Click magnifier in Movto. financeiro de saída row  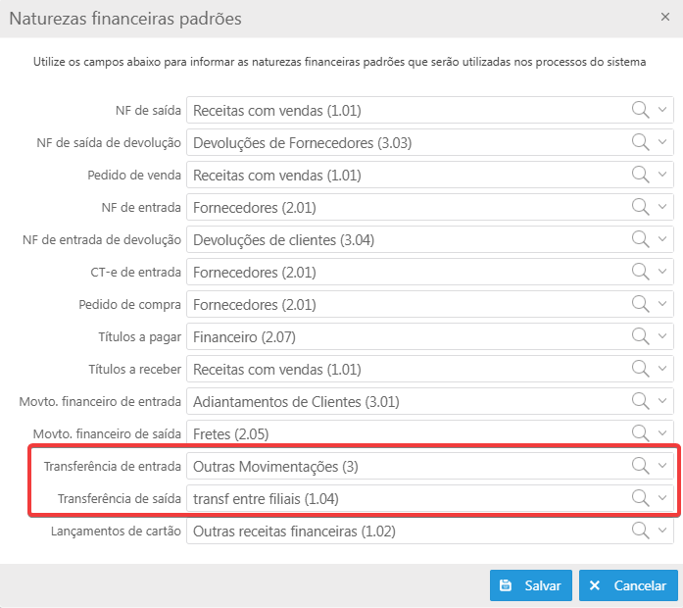(641, 433)
